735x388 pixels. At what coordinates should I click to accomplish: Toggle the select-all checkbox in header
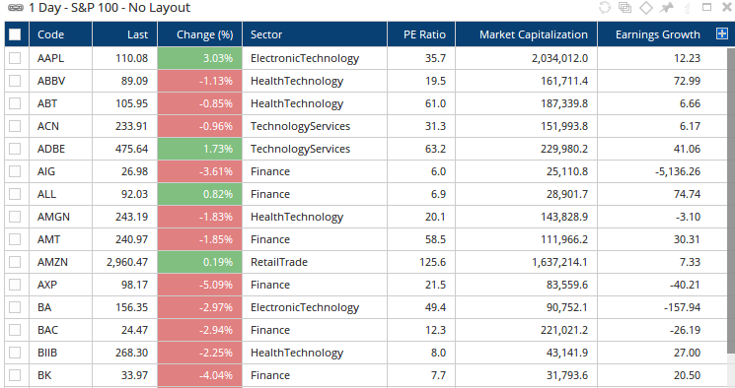[x=15, y=34]
